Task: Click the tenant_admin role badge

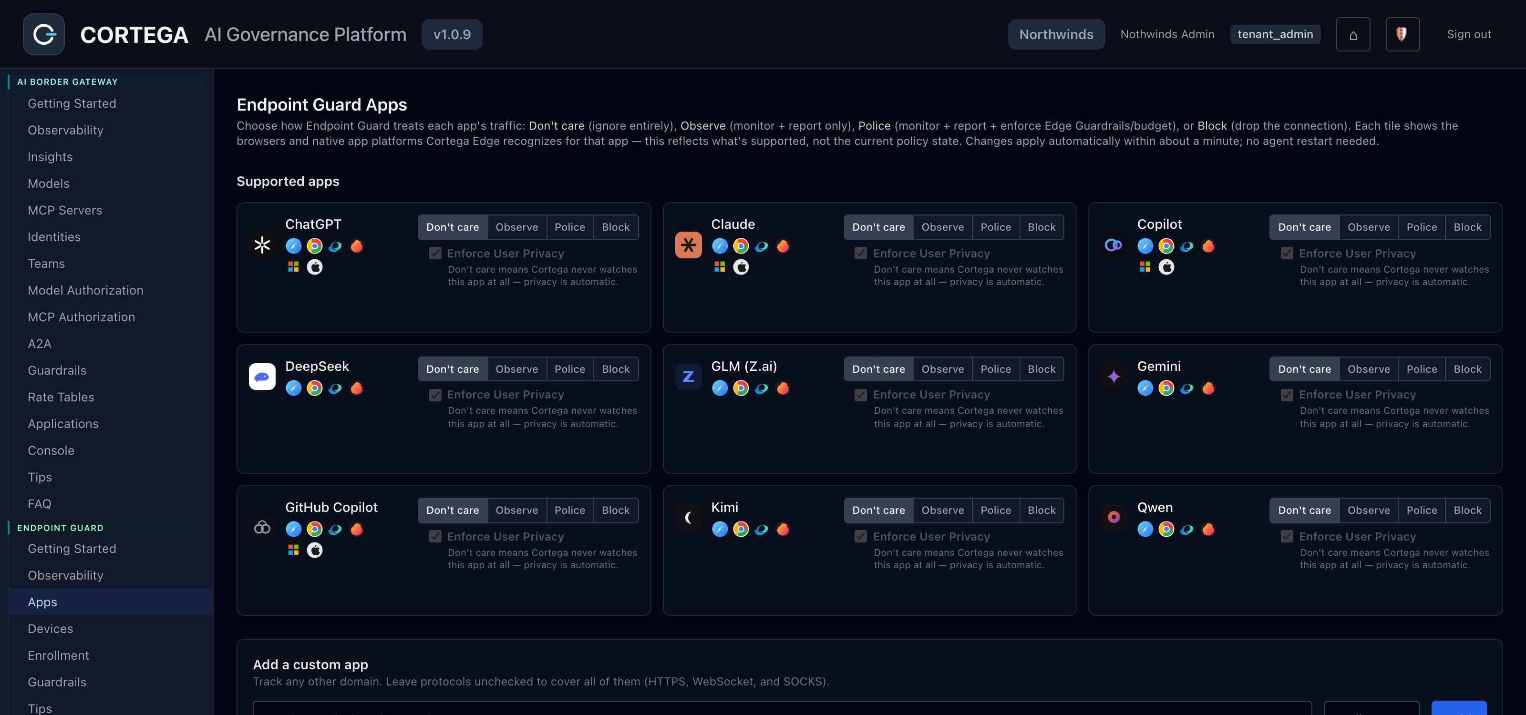Action: (1275, 34)
